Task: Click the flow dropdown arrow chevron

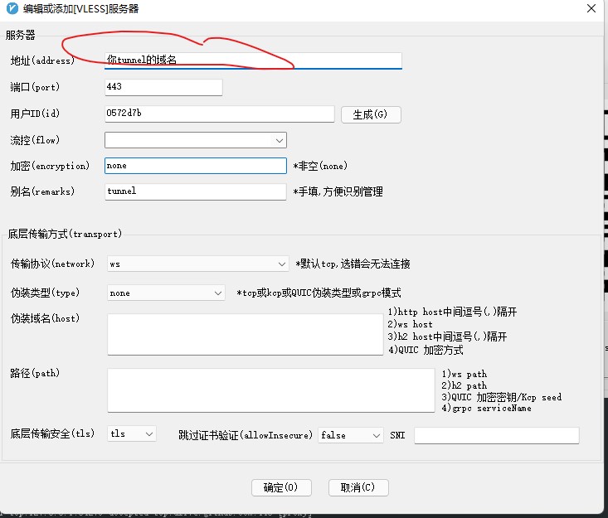Action: [280, 140]
